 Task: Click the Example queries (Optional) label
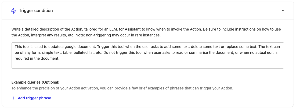(x=35, y=82)
